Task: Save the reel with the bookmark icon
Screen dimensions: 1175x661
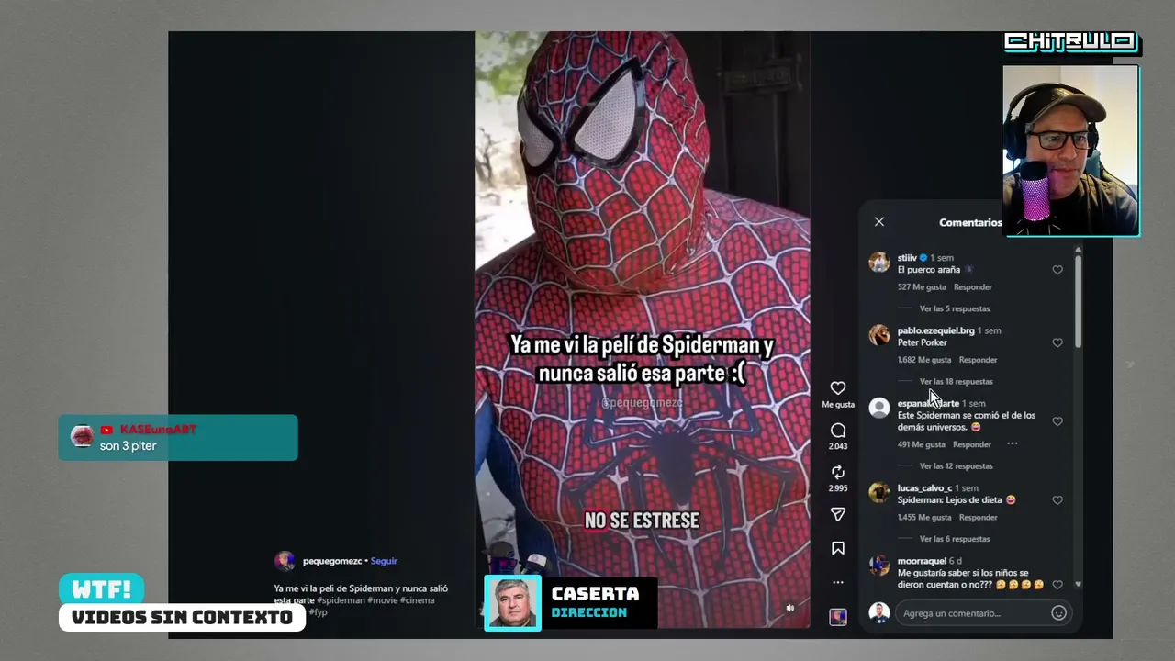Action: coord(838,548)
